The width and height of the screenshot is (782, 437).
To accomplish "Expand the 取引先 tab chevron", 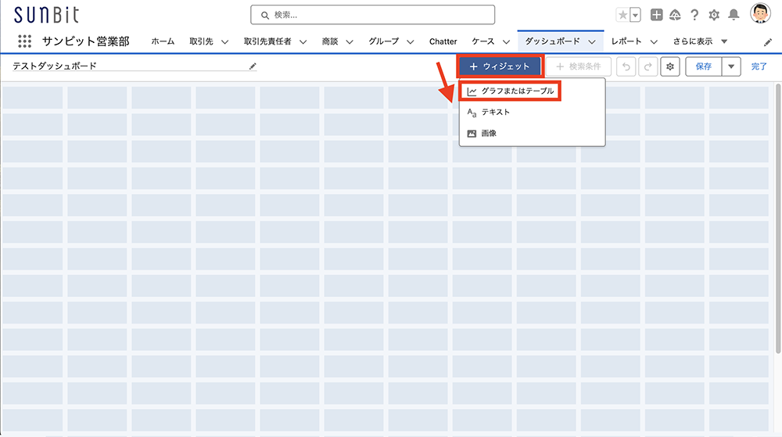I will 225,42.
